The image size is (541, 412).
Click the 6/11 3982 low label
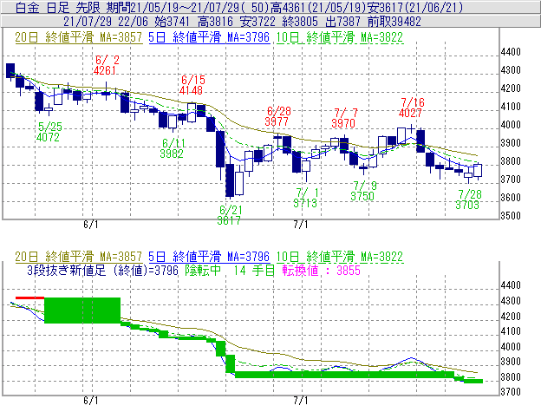pyautogui.click(x=173, y=148)
